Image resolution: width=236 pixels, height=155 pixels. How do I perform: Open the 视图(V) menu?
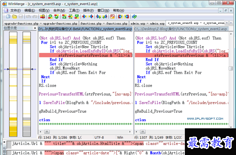[44, 10]
